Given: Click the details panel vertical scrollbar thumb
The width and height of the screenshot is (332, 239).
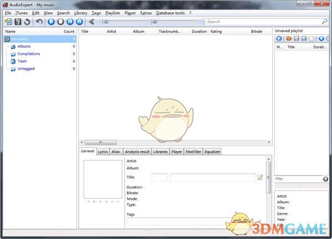Looking at the screenshot, I should pos(268,178).
